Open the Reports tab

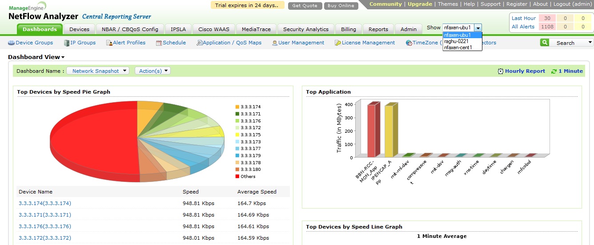(378, 29)
